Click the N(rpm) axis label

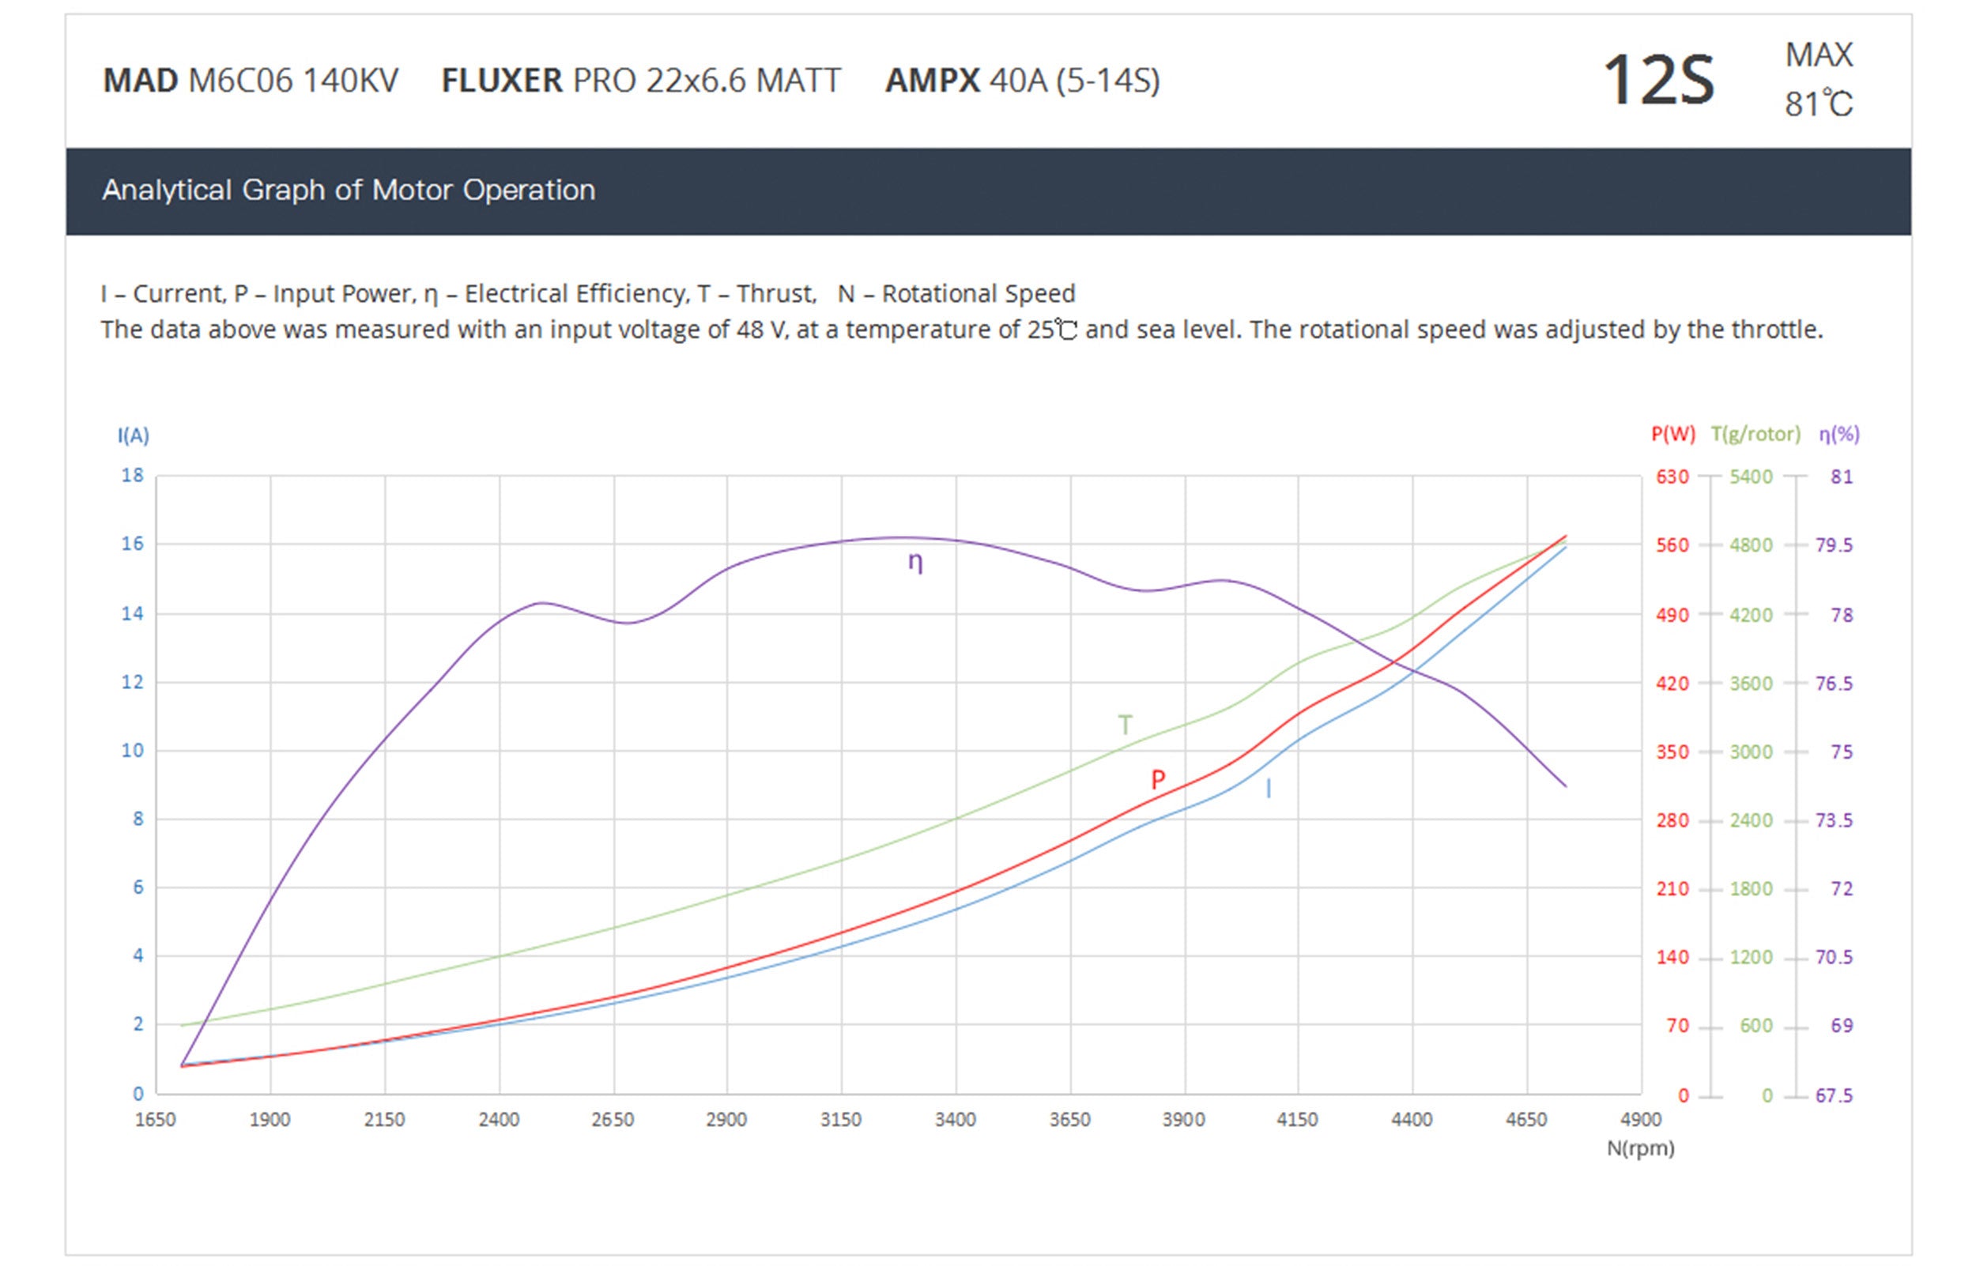coord(1640,1148)
